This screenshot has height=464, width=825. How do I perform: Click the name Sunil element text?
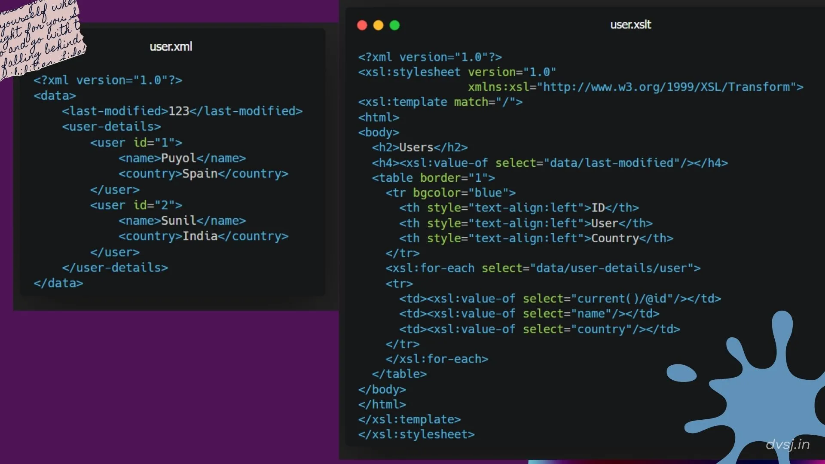(182, 220)
